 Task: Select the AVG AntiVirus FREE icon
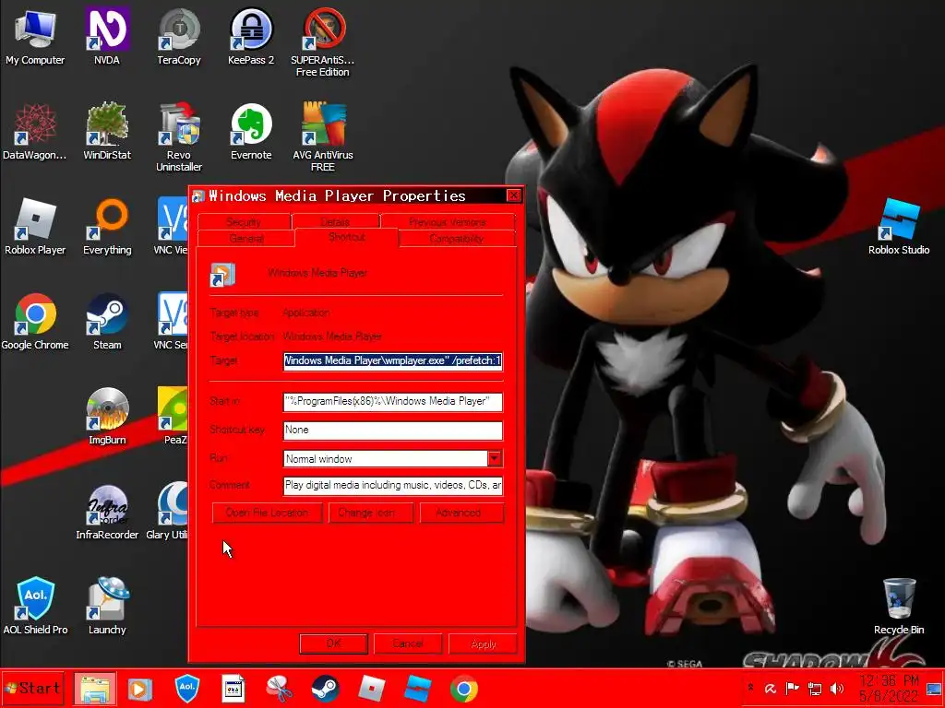click(322, 137)
